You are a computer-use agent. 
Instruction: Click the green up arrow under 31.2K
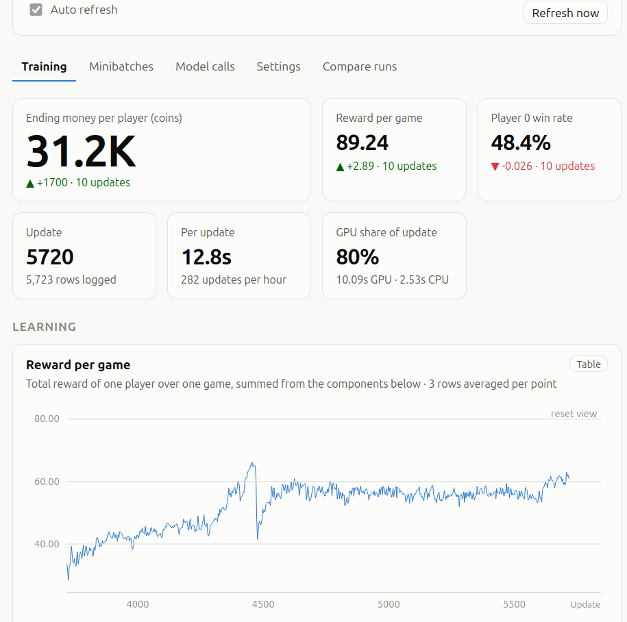click(30, 184)
